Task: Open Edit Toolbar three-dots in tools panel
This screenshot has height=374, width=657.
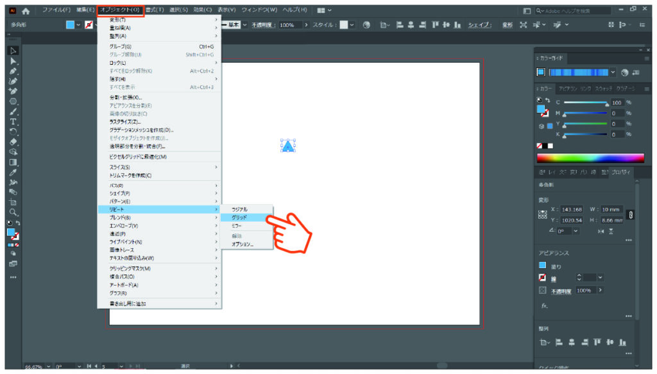Action: (13, 277)
